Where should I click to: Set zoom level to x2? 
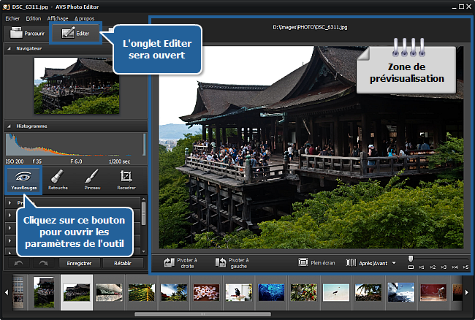pos(433,267)
